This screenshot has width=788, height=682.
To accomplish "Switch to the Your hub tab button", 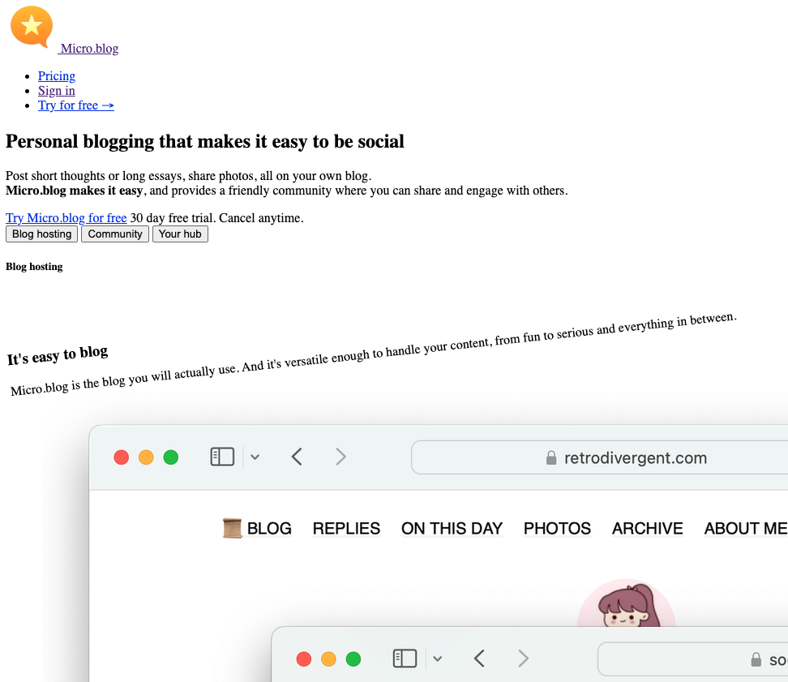I will 180,234.
